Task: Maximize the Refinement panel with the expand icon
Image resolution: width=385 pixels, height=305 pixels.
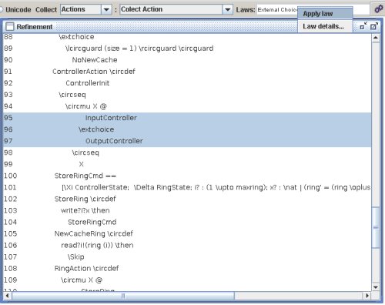Action: coord(374,25)
